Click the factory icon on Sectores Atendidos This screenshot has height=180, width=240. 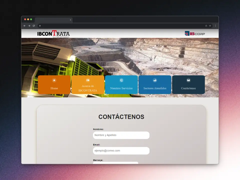pyautogui.click(x=155, y=80)
